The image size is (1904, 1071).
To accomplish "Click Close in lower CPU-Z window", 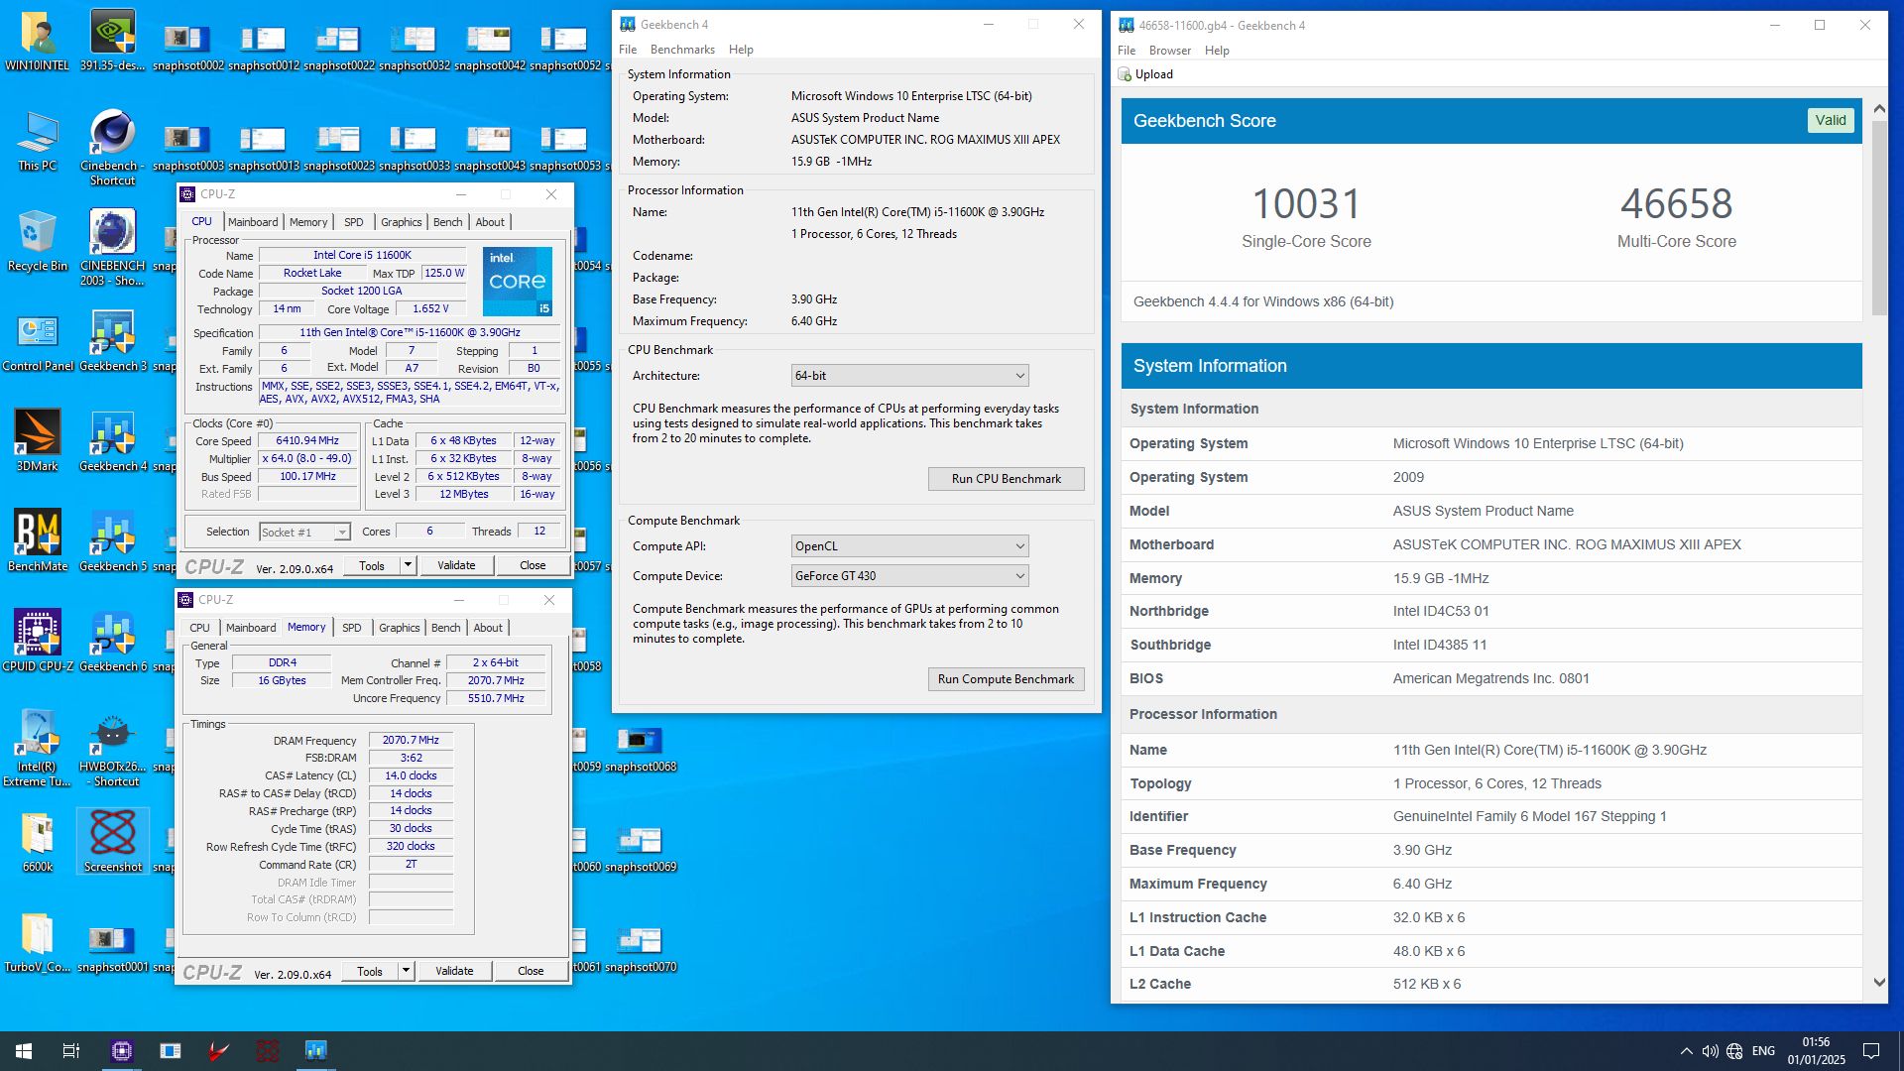I will click(x=531, y=971).
